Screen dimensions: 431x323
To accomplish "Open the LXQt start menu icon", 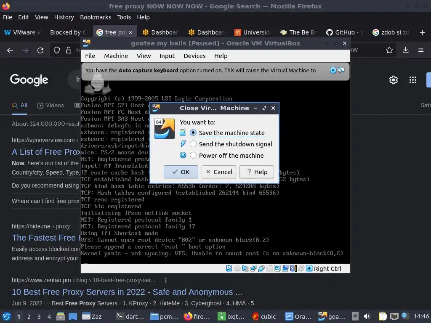I will pos(7,316).
